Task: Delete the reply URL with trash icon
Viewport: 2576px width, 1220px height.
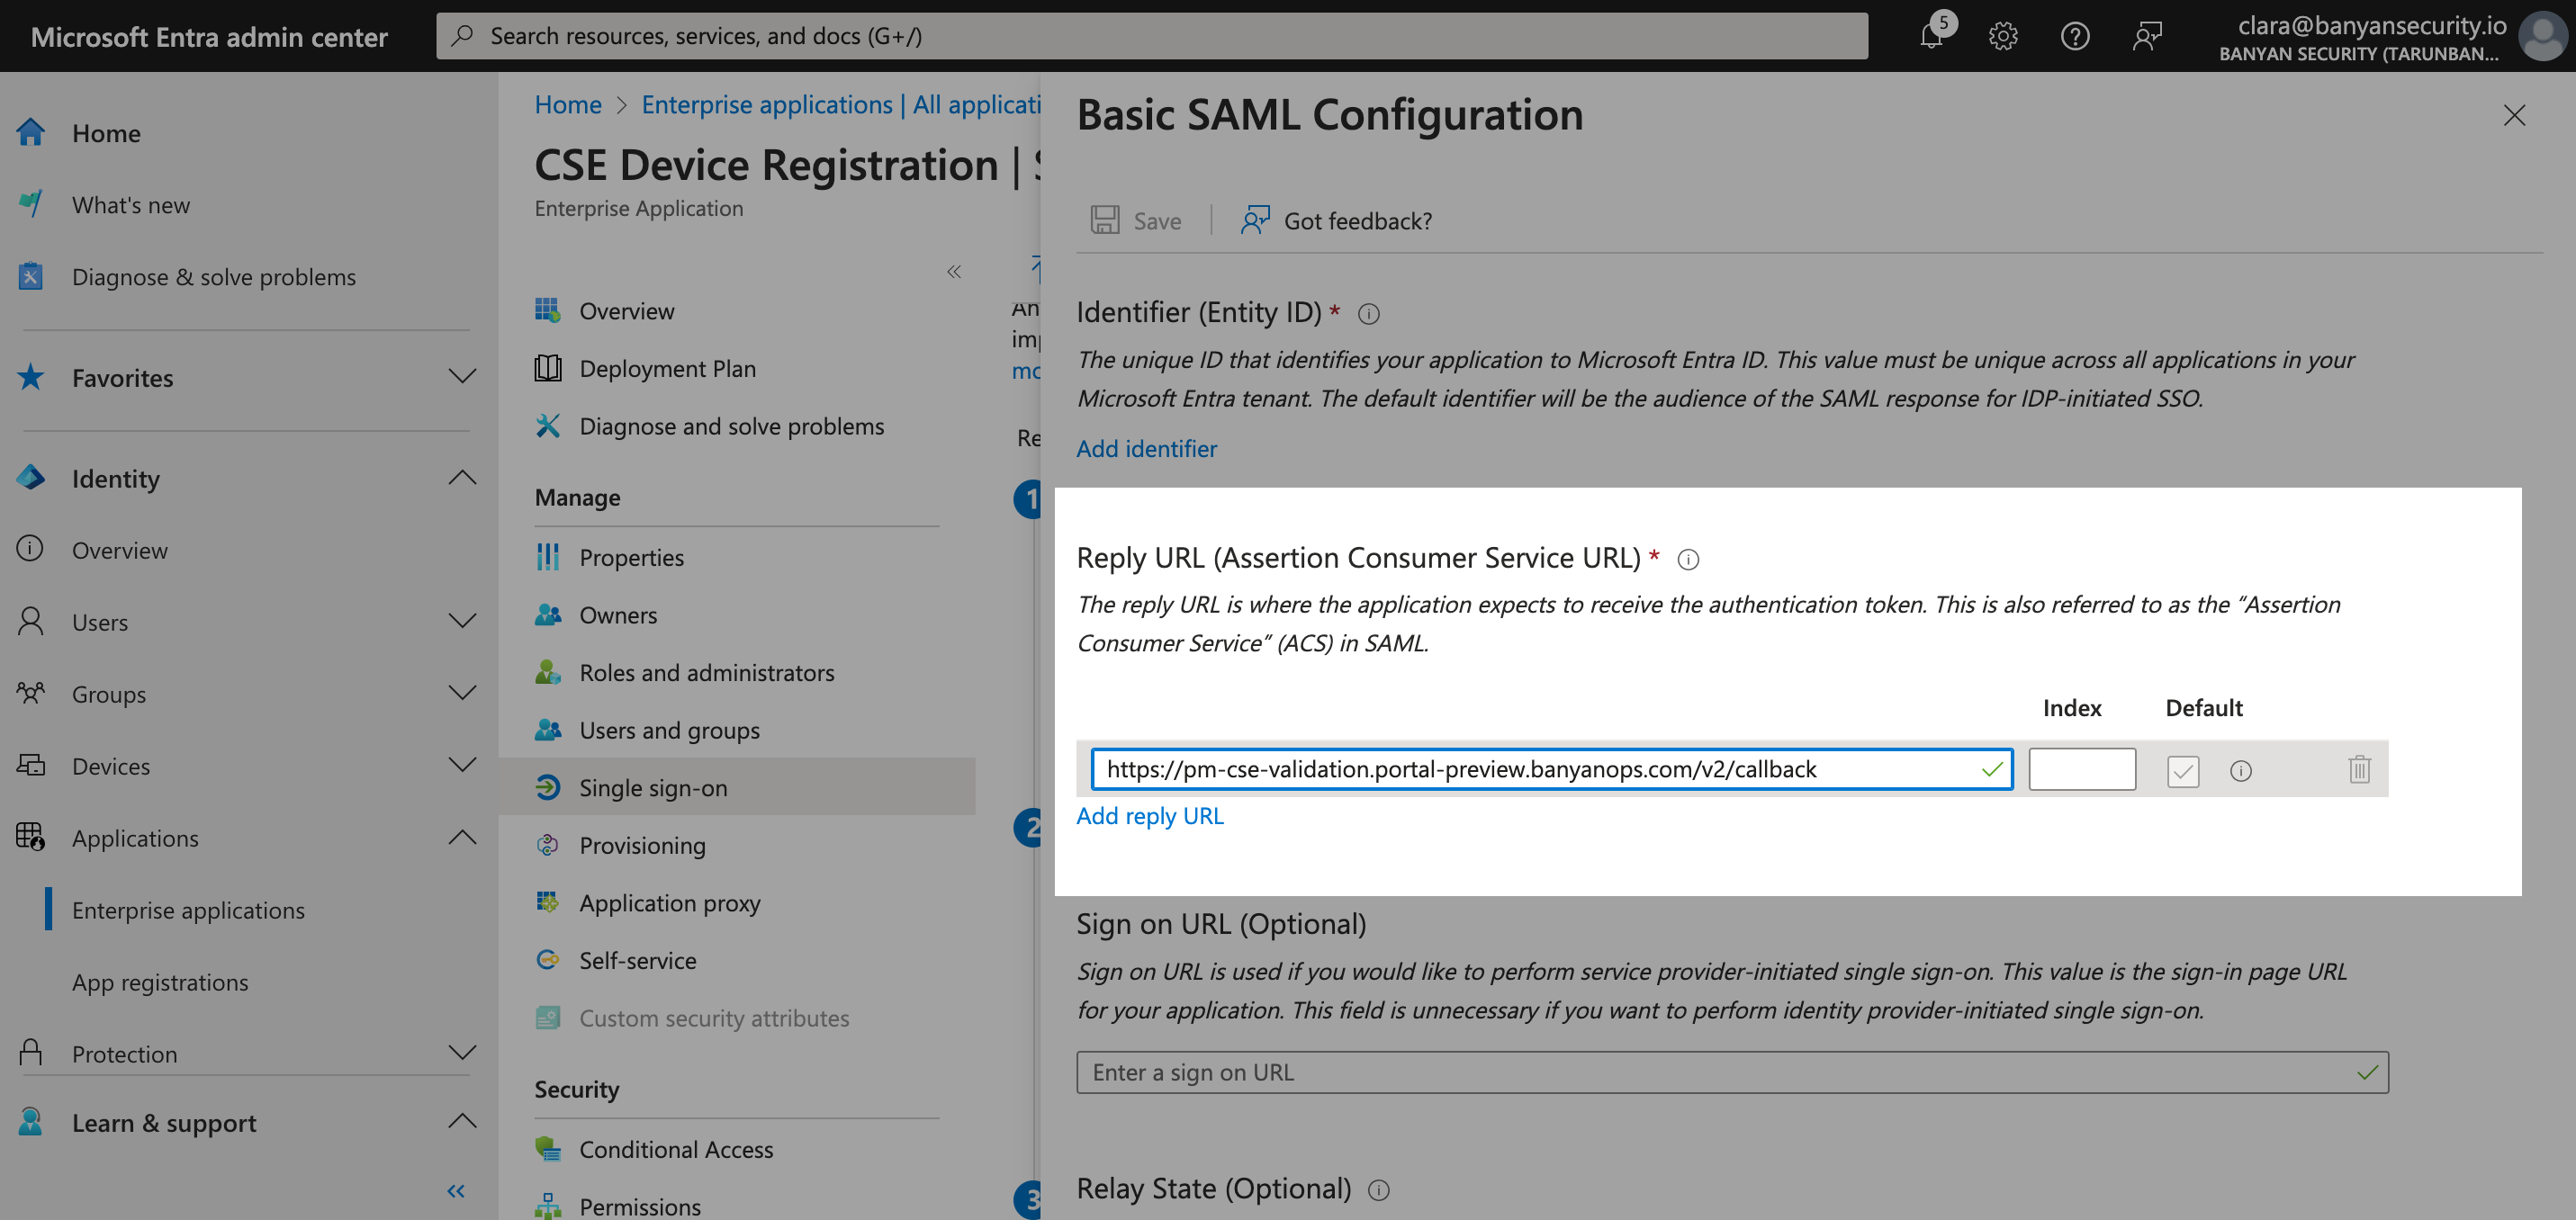Action: pos(2359,769)
